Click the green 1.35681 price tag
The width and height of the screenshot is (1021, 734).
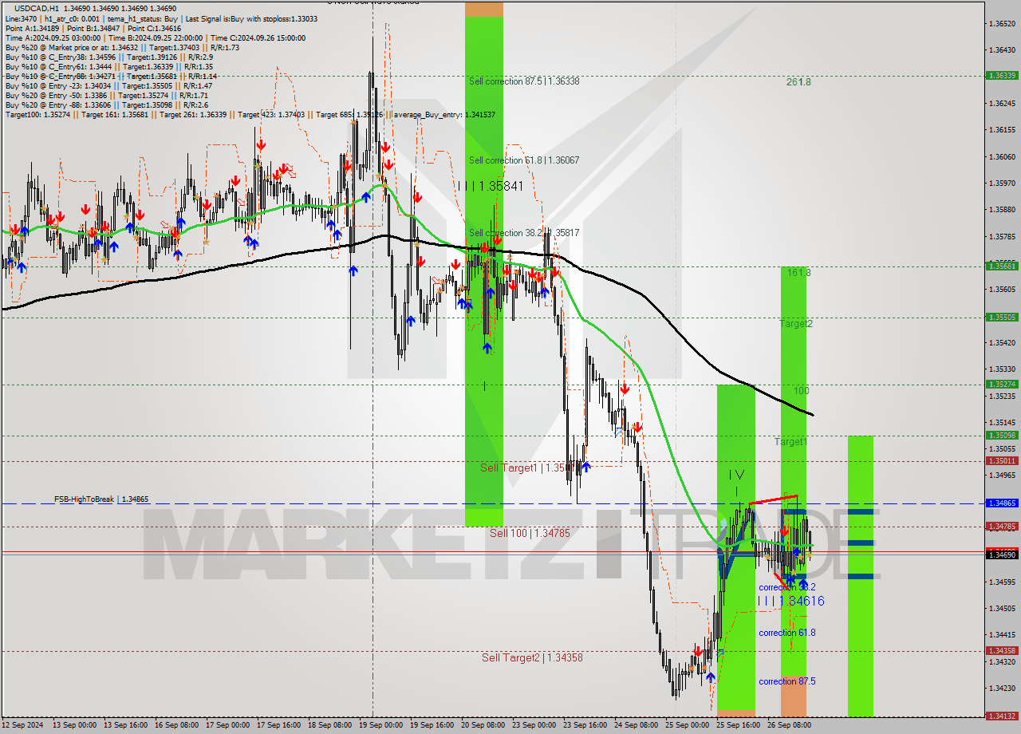[1001, 266]
